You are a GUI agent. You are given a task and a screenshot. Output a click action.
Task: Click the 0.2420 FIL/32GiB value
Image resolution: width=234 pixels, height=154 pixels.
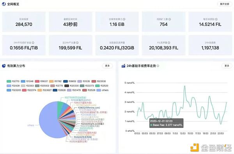pos(117,48)
